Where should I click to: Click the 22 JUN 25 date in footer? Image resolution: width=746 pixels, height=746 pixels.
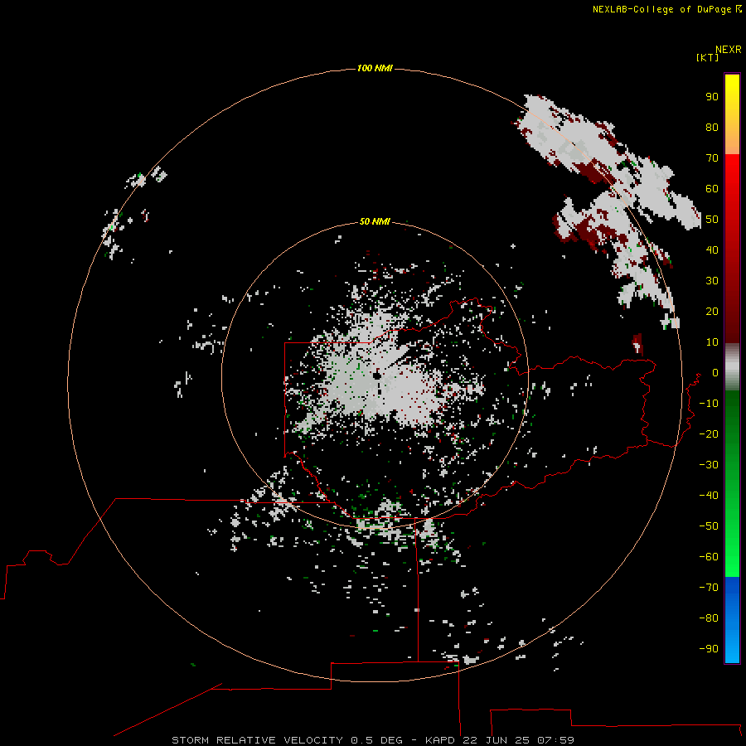click(497, 740)
